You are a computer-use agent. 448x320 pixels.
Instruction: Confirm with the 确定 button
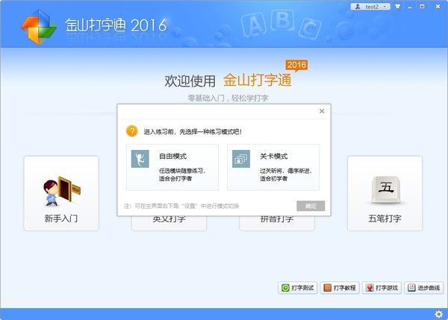(x=311, y=206)
